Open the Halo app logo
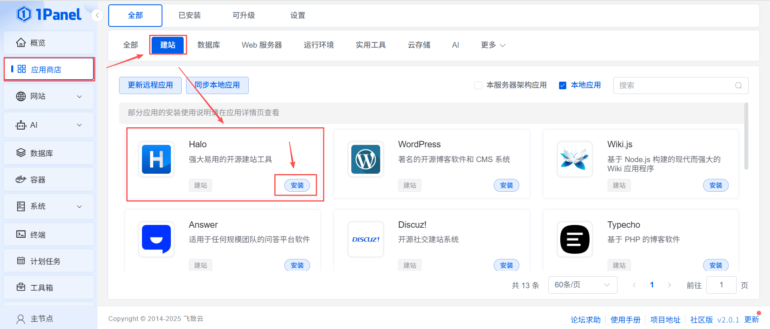This screenshot has height=329, width=770. pyautogui.click(x=156, y=159)
